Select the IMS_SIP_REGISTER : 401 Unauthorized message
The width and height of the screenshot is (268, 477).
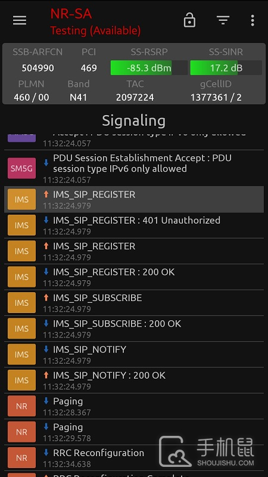tap(134, 225)
